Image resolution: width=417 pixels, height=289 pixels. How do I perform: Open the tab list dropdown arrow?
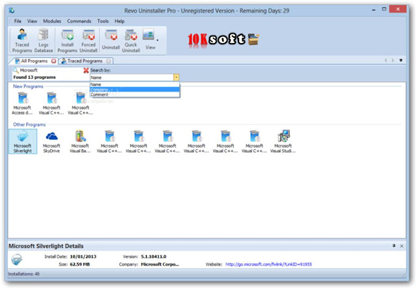pos(401,61)
